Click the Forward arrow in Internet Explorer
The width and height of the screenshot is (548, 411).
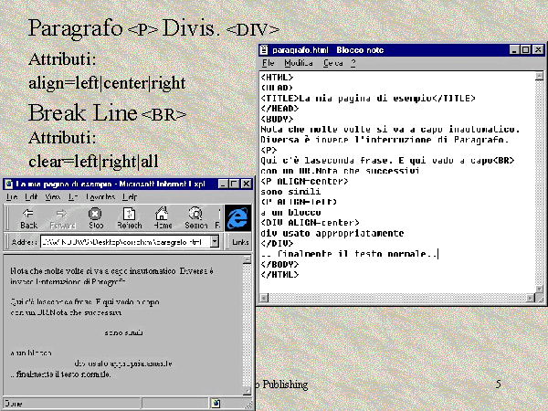[62, 218]
